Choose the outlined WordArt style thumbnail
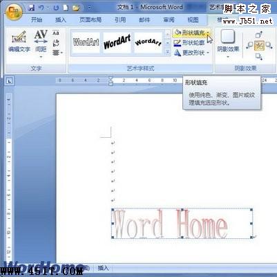Image resolution: width=277 pixels, height=277 pixels. tap(86, 43)
